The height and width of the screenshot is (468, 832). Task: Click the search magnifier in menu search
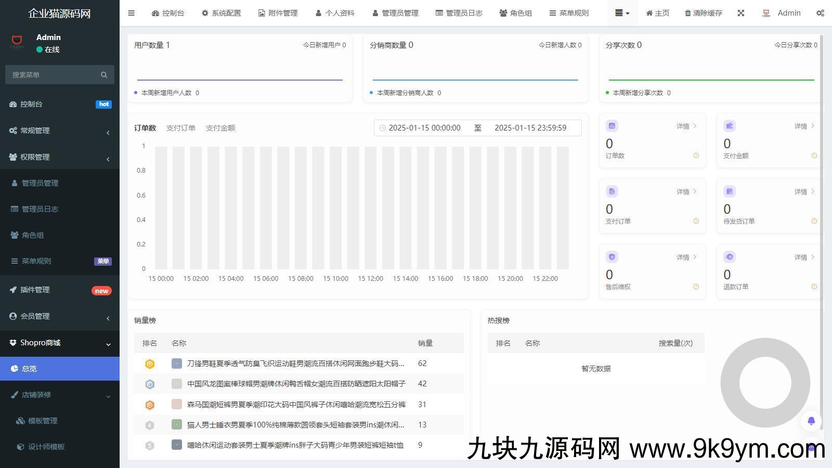pos(104,75)
